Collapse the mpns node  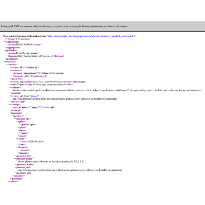[17, 130]
